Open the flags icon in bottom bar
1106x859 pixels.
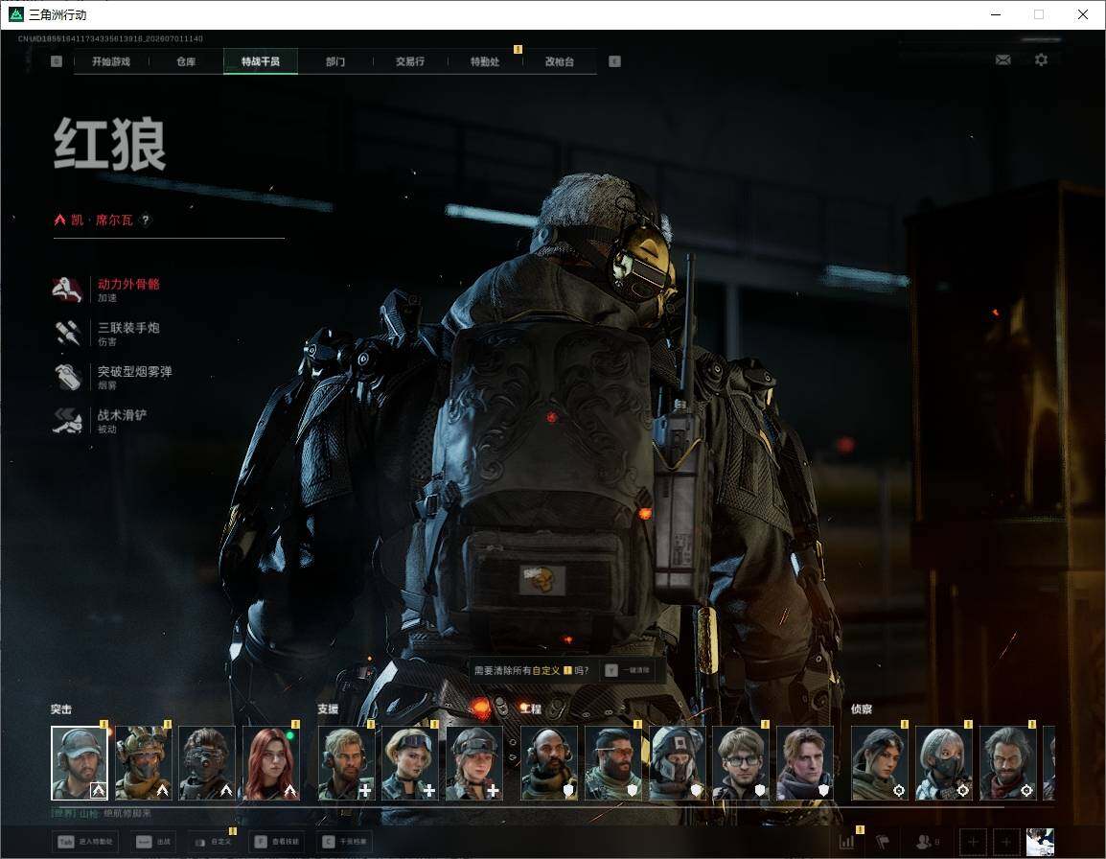883,842
